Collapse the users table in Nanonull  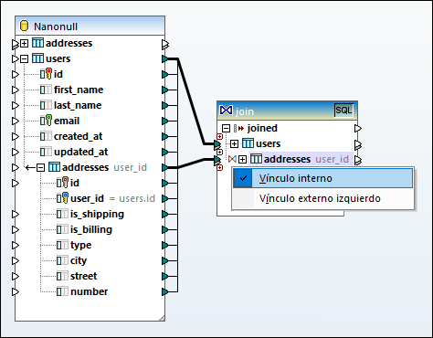(24, 58)
